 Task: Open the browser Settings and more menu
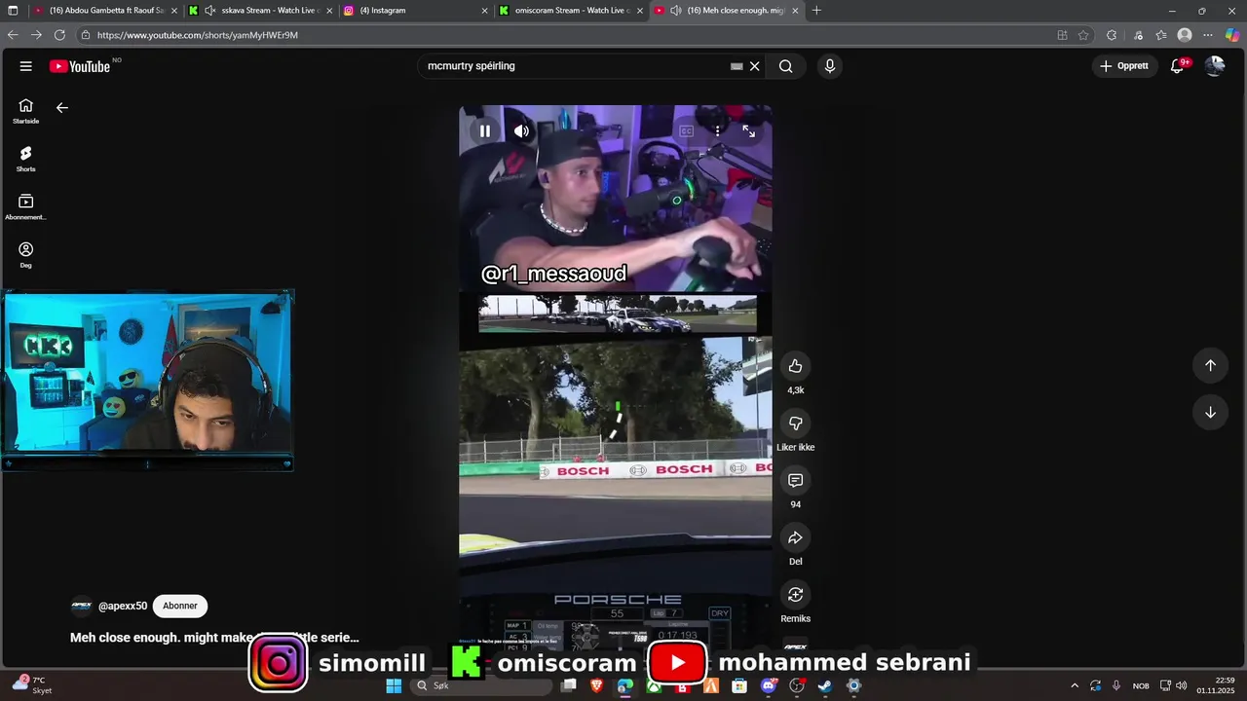tap(1208, 35)
